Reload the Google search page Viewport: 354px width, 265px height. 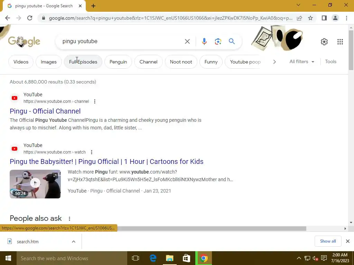click(x=30, y=18)
